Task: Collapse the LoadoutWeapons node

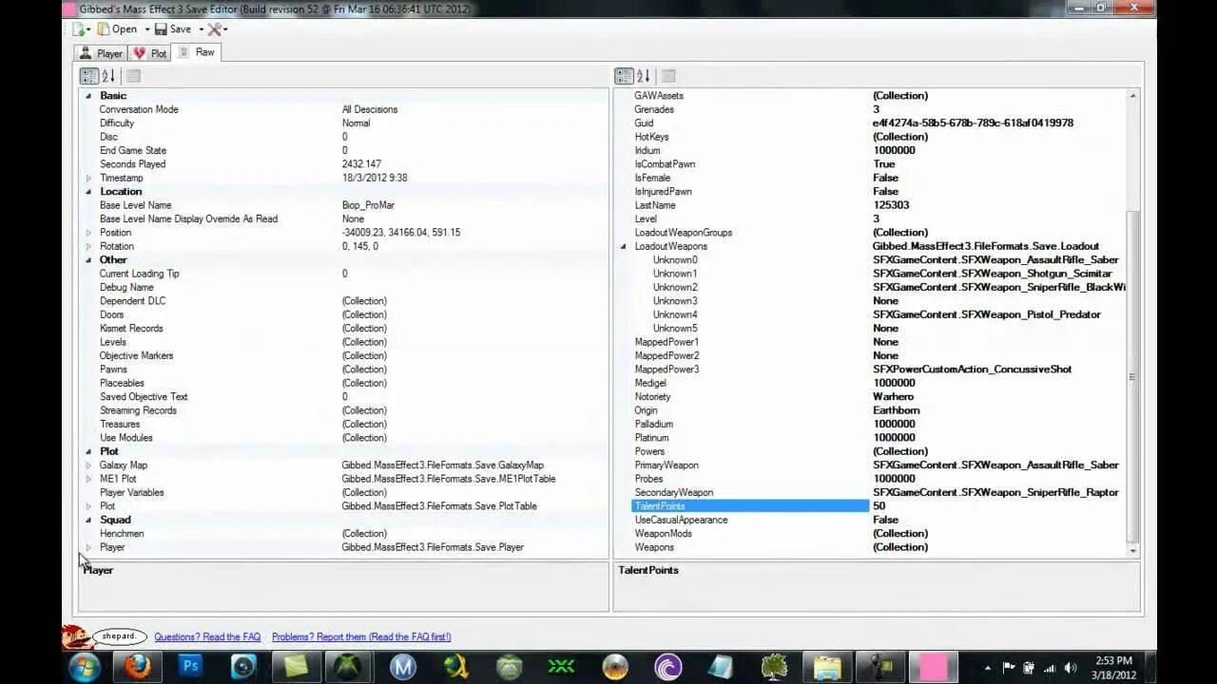Action: 625,247
